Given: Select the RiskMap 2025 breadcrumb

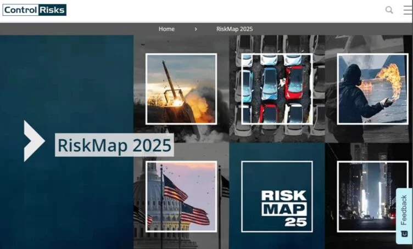Looking at the screenshot, I should (x=235, y=29).
